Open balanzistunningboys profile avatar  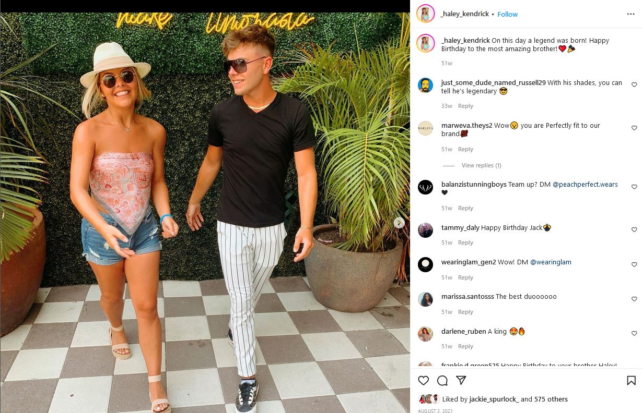point(426,187)
